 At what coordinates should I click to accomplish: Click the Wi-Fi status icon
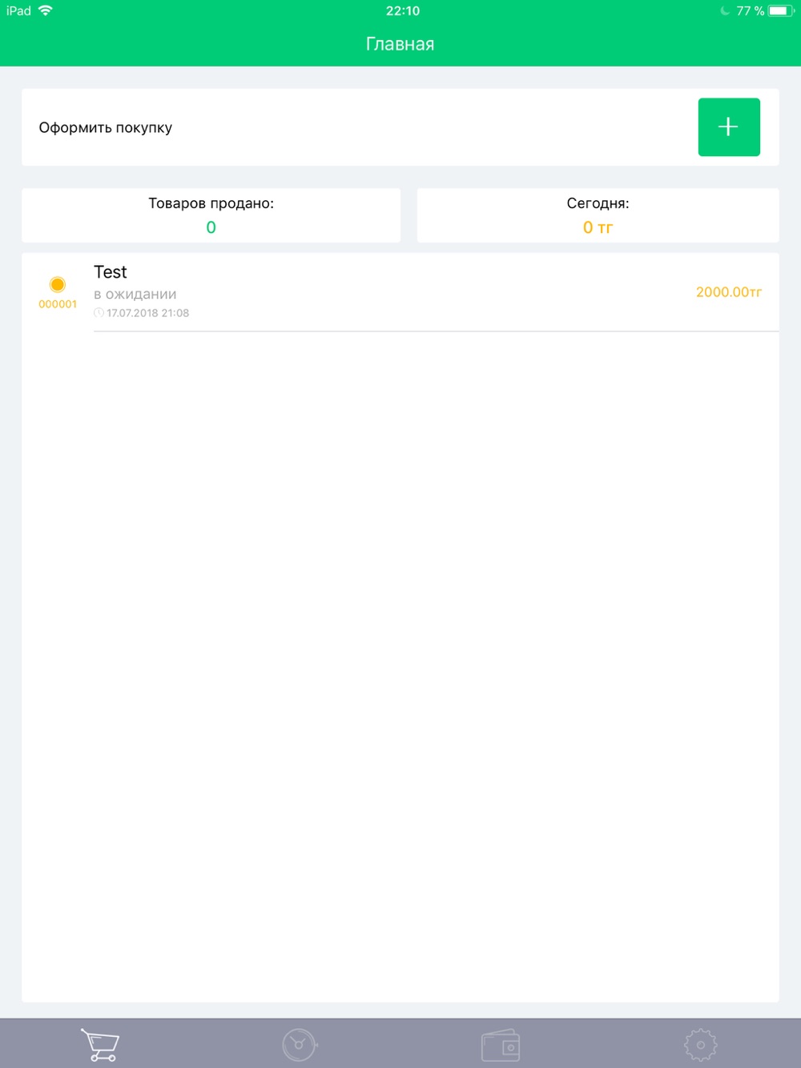coord(46,10)
